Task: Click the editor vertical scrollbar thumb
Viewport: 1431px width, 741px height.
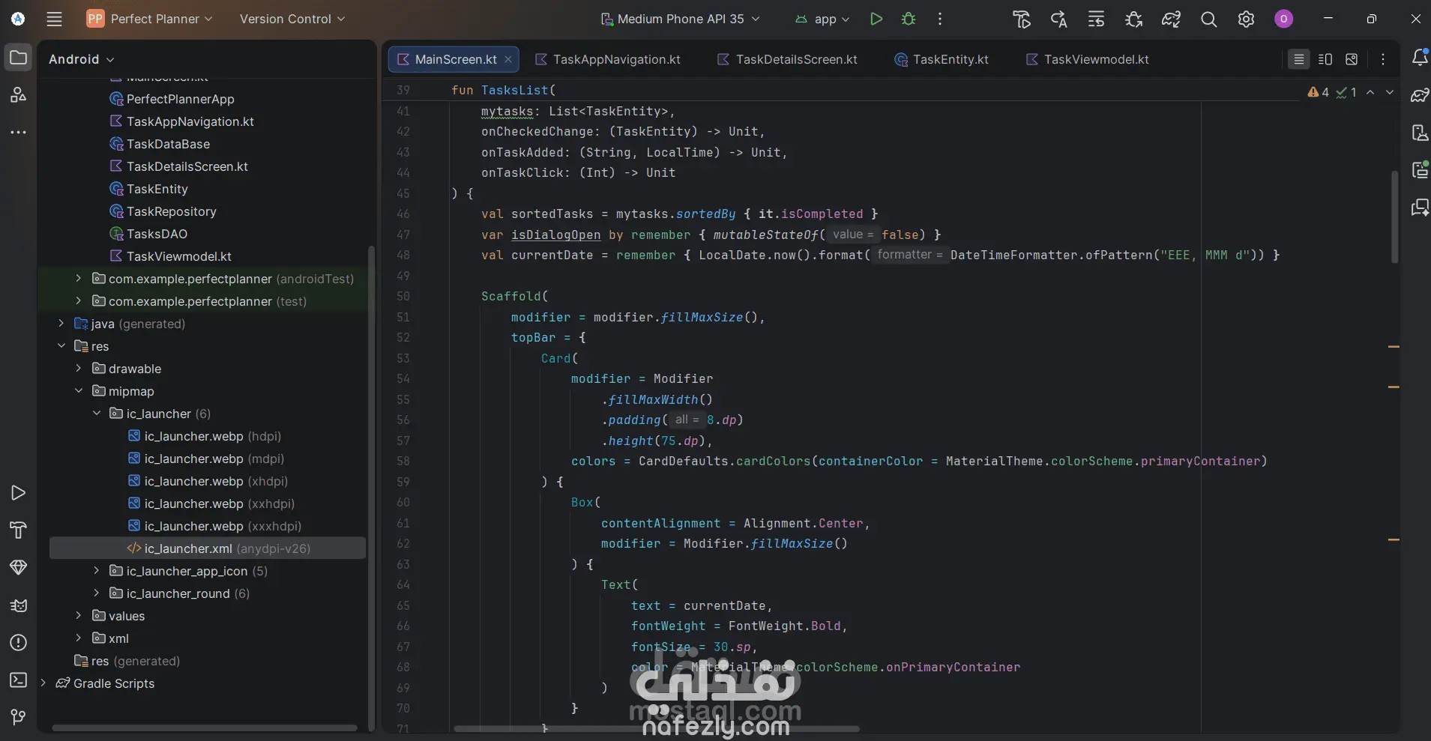Action: pyautogui.click(x=1394, y=217)
